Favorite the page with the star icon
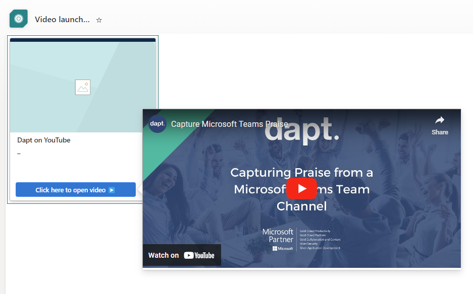The width and height of the screenshot is (473, 294). tap(99, 20)
